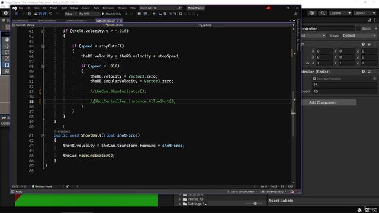The image size is (379, 213).
Task: Open the Git menu
Action: click(45, 8)
